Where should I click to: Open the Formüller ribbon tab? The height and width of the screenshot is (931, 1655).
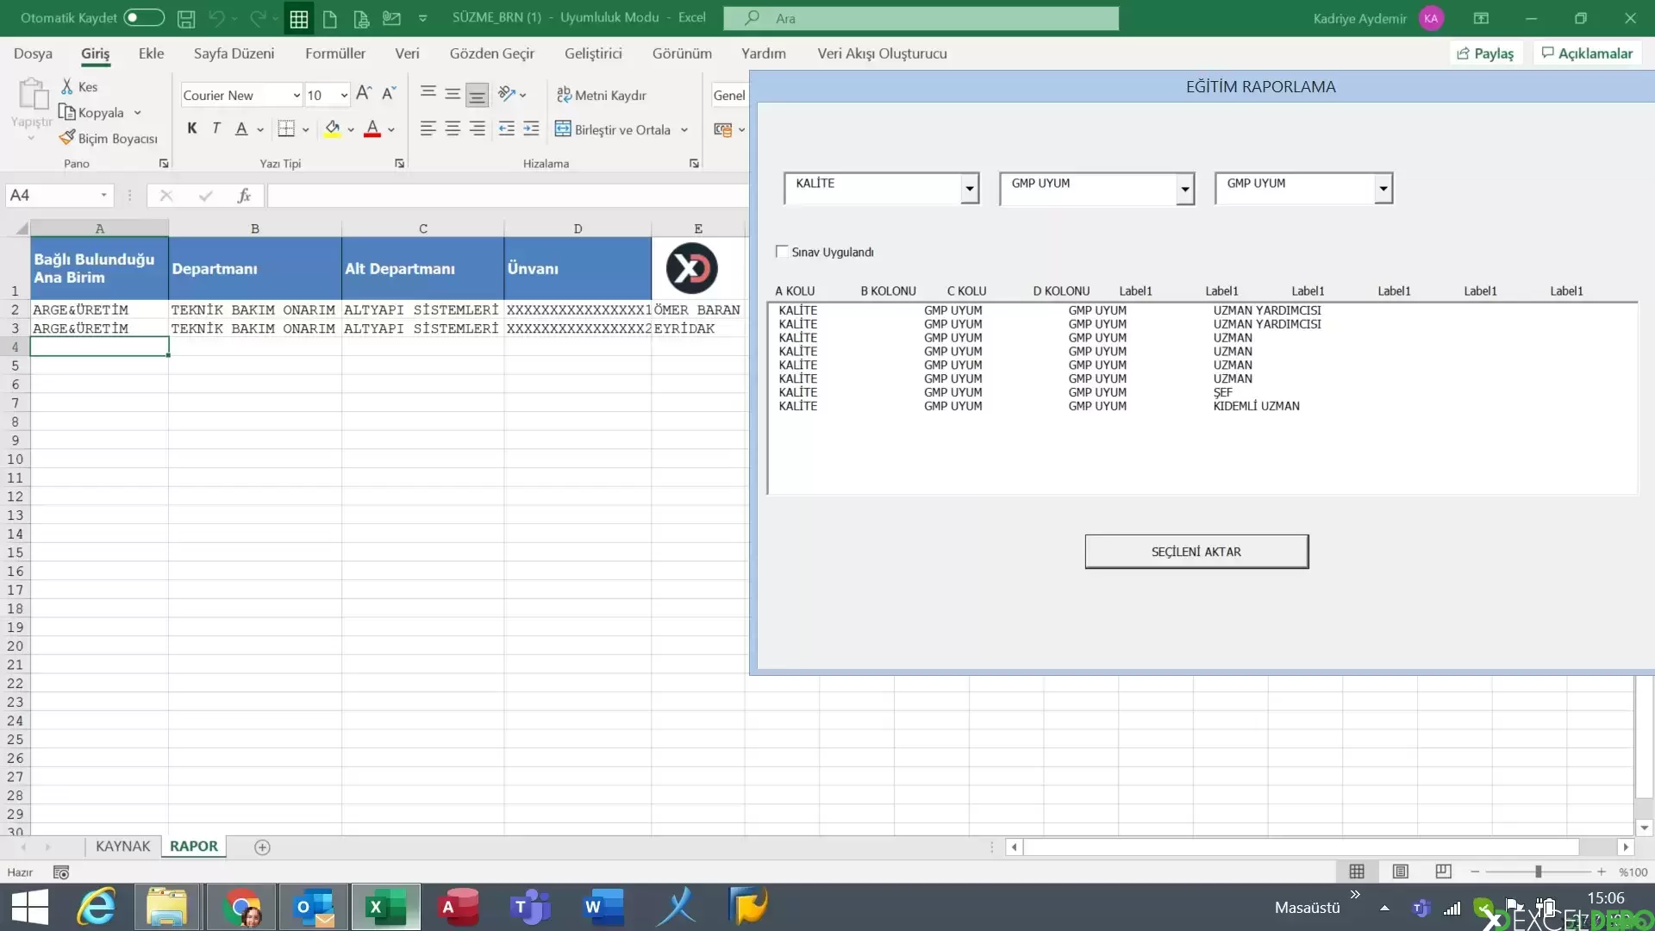tap(335, 53)
